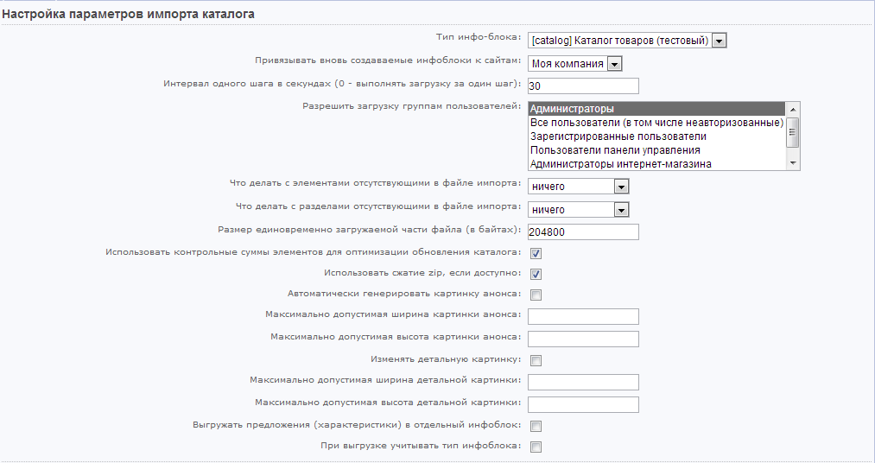Focus the max detail picture height field
Viewport: 875px width, 463px height.
click(582, 404)
